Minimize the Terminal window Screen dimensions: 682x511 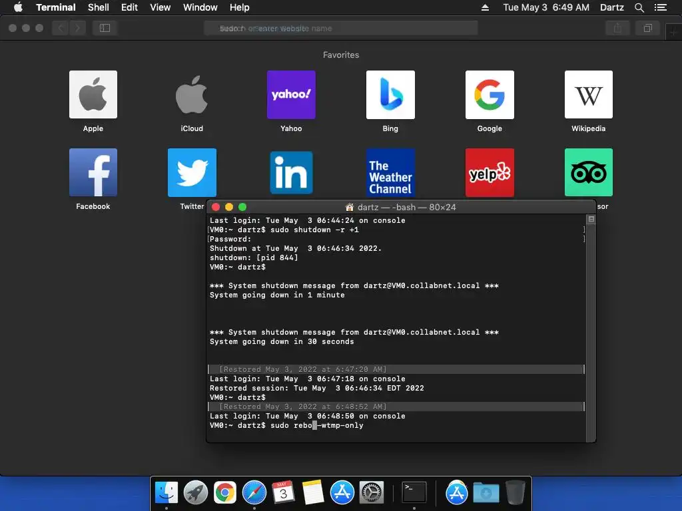tap(229, 207)
